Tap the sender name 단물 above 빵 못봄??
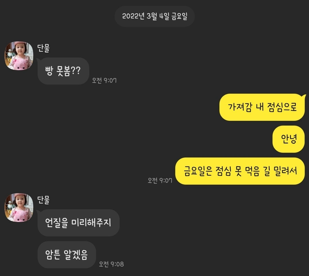309x276 pixels. pos(43,48)
